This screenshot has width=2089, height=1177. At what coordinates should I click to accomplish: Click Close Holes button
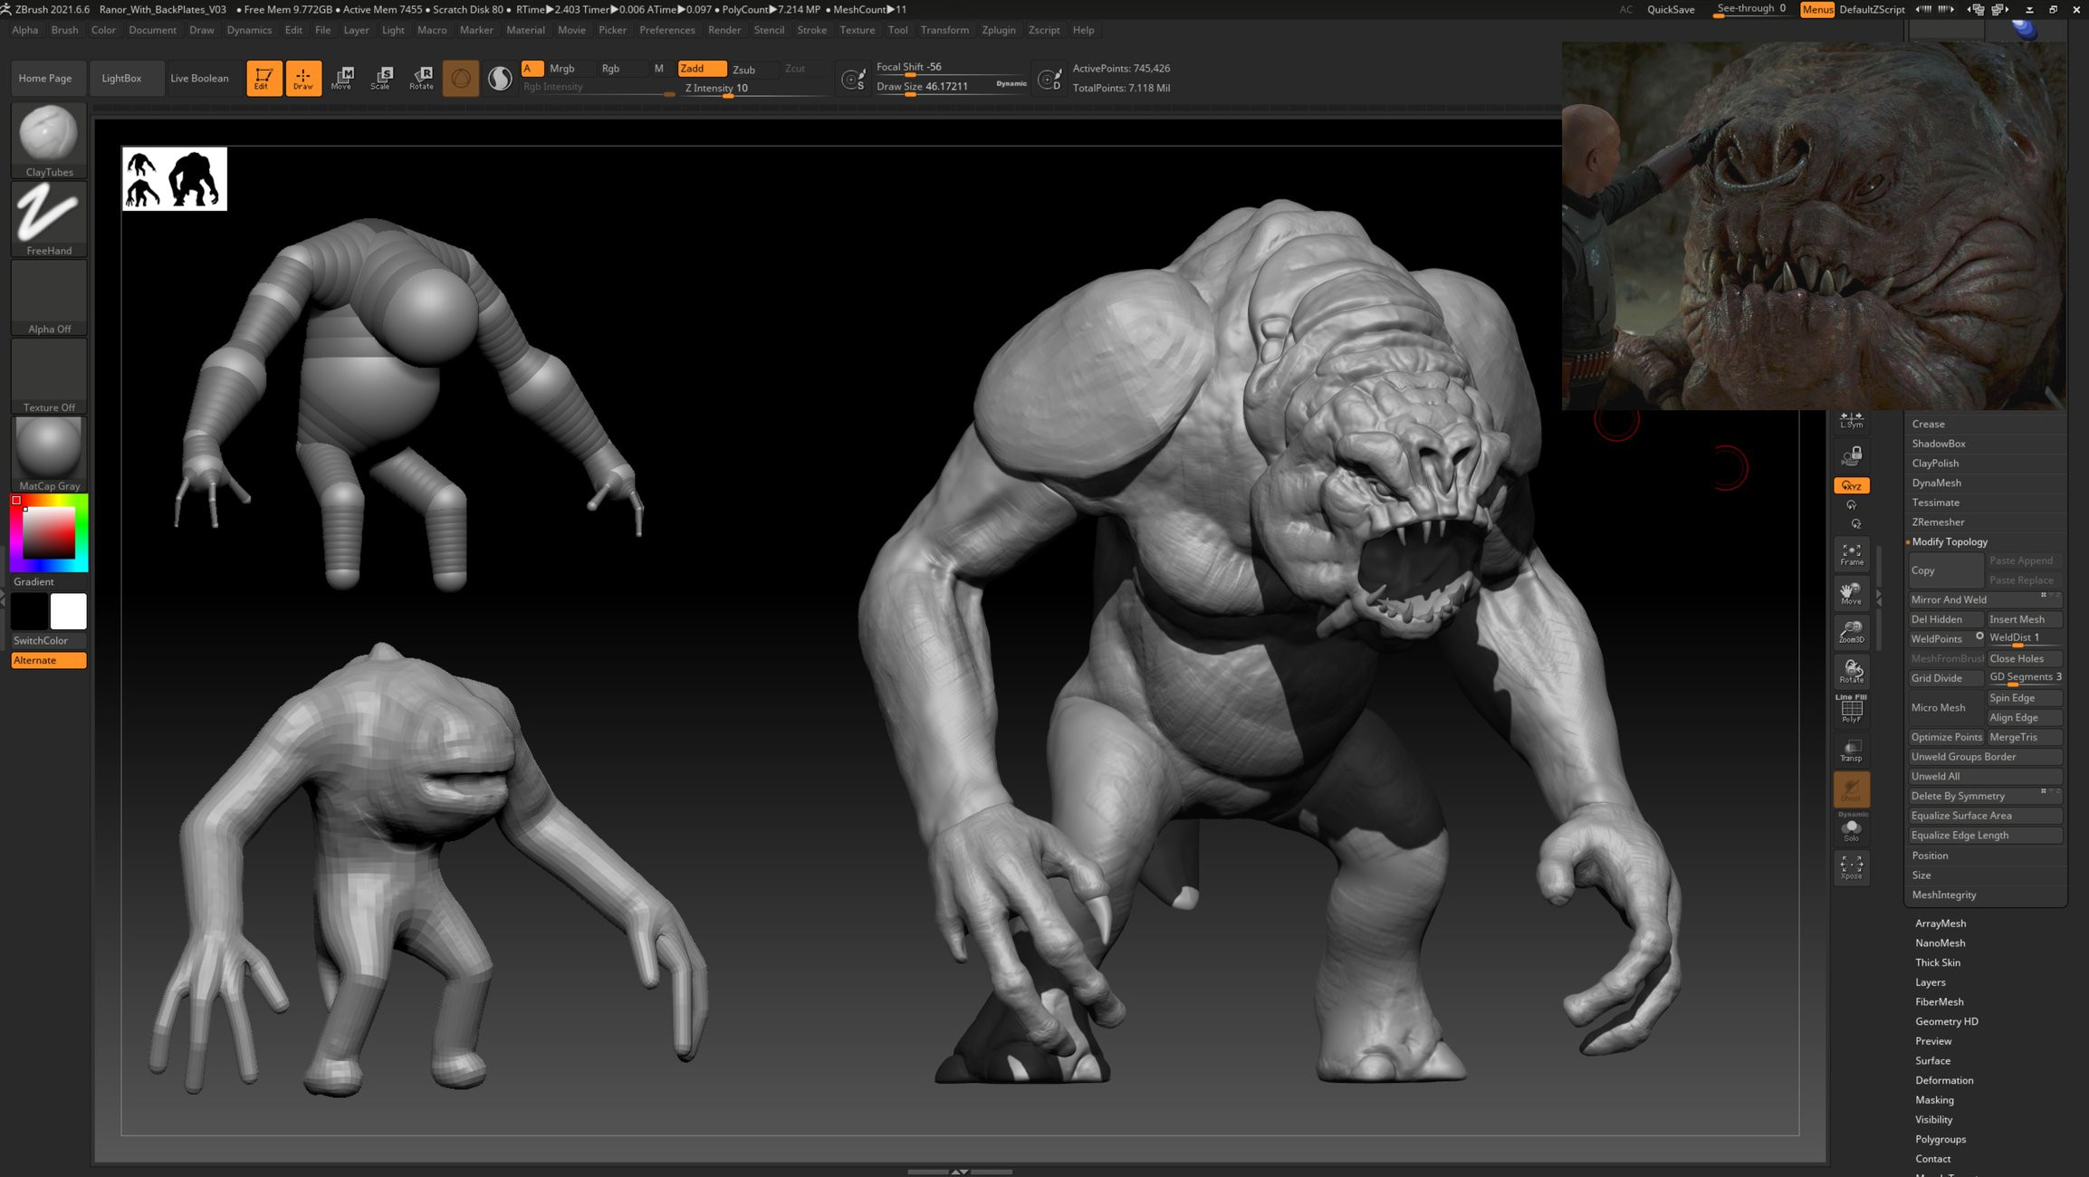(2024, 658)
